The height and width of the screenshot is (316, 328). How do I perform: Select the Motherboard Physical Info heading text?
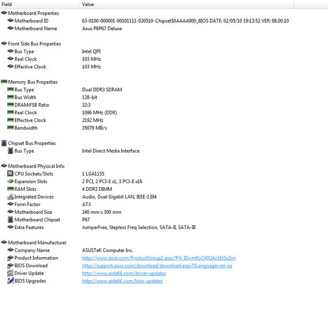pos(36,166)
